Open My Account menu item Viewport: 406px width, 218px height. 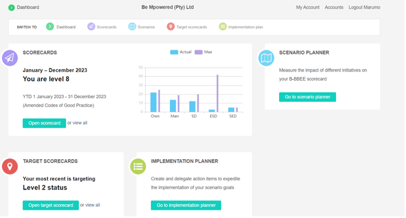click(308, 7)
